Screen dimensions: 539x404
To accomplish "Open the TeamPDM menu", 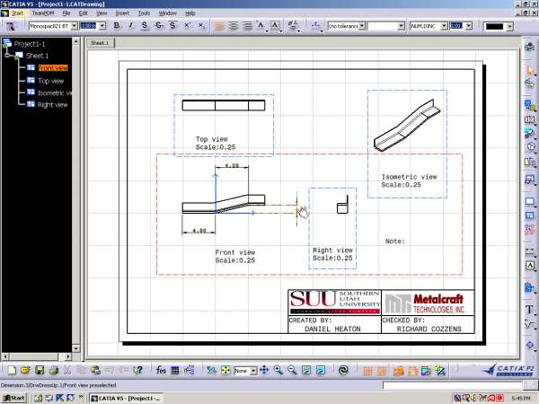I will tap(43, 13).
